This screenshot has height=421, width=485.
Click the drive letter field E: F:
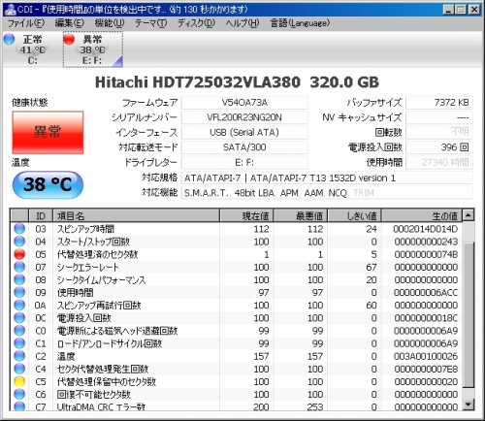244,162
